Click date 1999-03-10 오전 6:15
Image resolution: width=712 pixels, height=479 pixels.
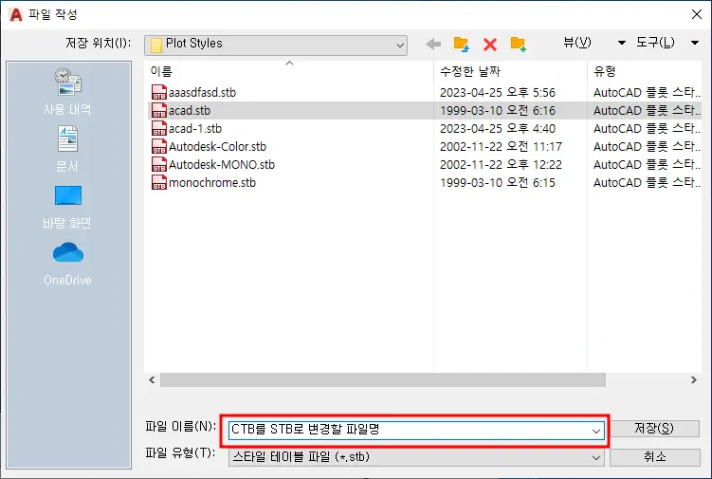pyautogui.click(x=497, y=183)
